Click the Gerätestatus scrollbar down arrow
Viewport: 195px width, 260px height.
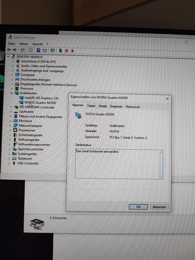pyautogui.click(x=161, y=176)
